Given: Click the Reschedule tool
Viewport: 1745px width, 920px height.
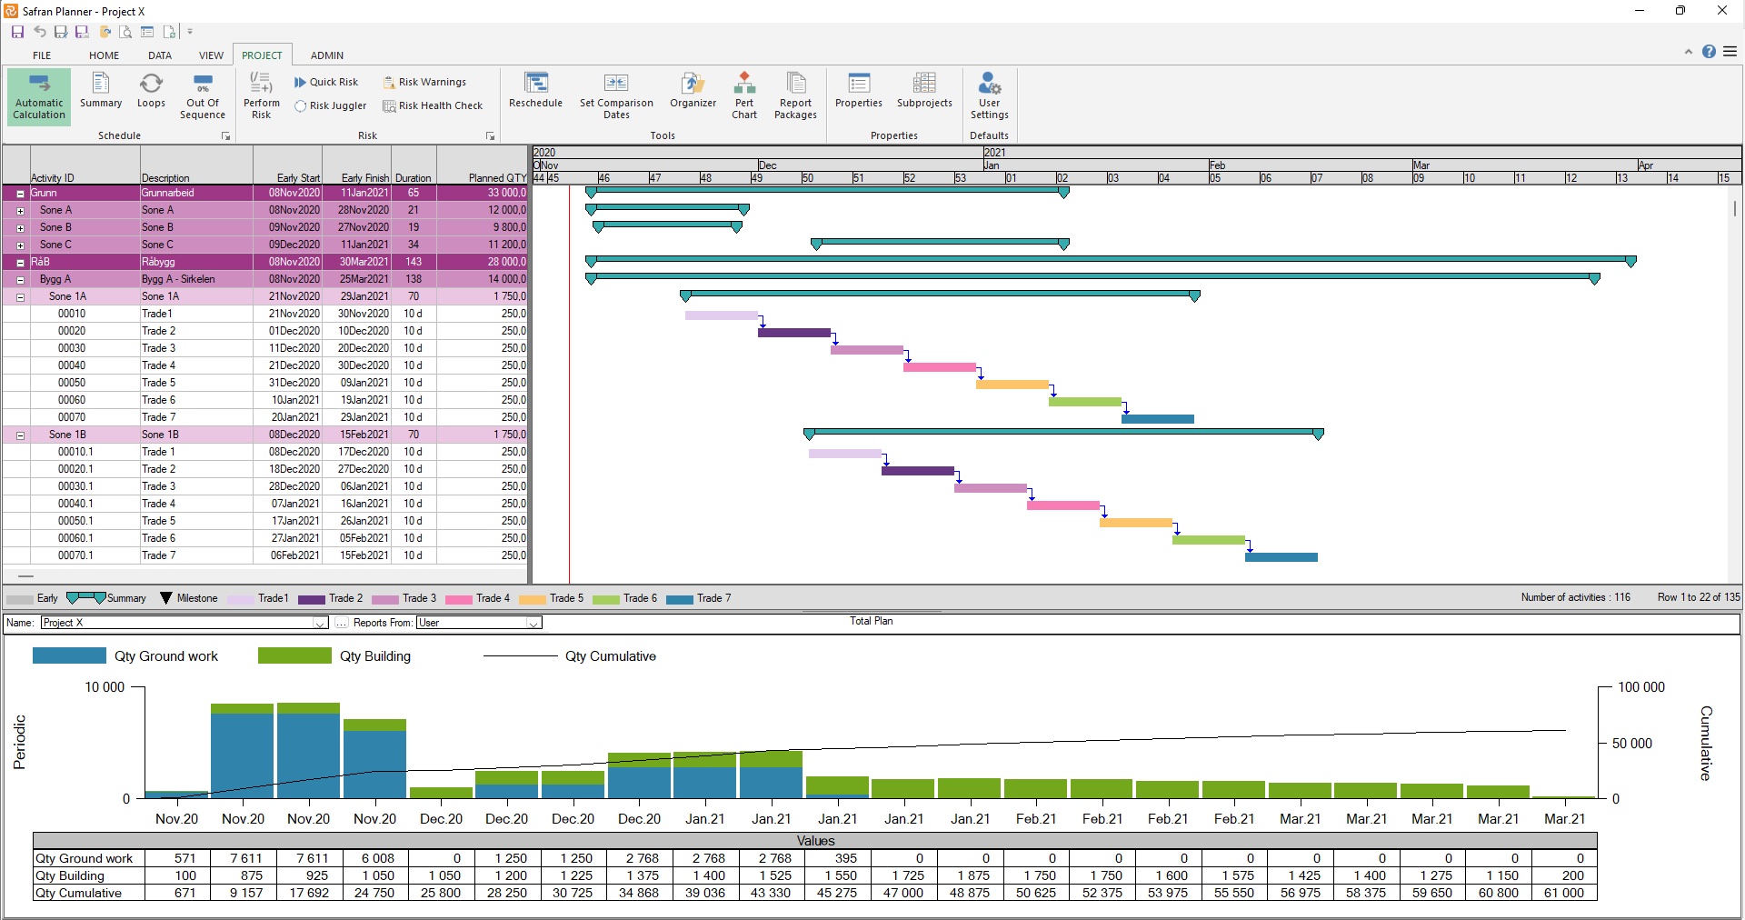Looking at the screenshot, I should (x=535, y=91).
